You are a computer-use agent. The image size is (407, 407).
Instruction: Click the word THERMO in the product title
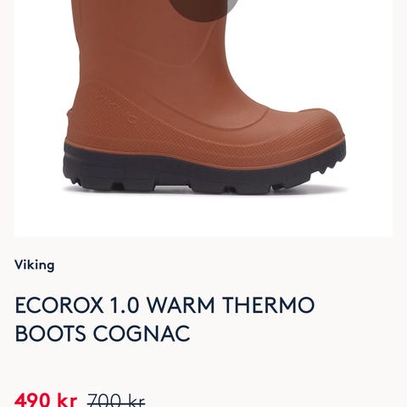pyautogui.click(x=268, y=304)
